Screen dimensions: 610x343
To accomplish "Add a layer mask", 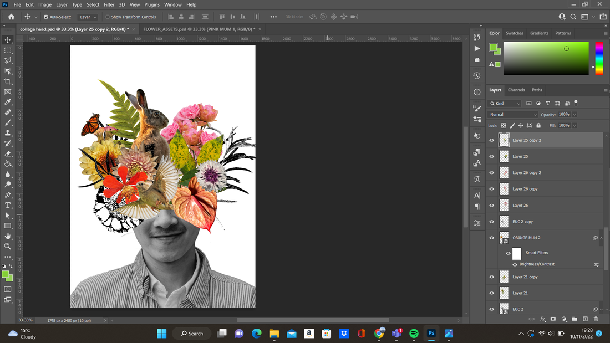I will click(553, 319).
